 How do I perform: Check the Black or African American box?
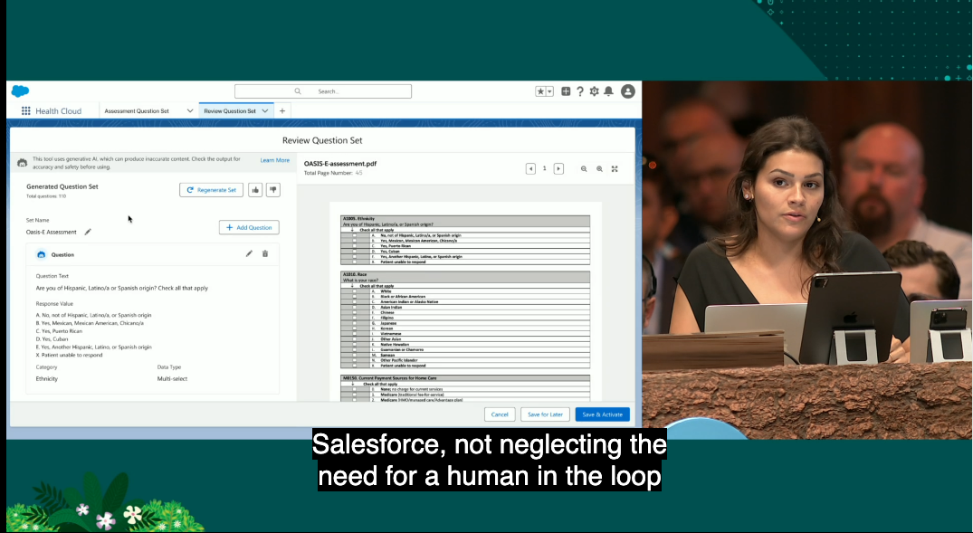[x=355, y=297]
